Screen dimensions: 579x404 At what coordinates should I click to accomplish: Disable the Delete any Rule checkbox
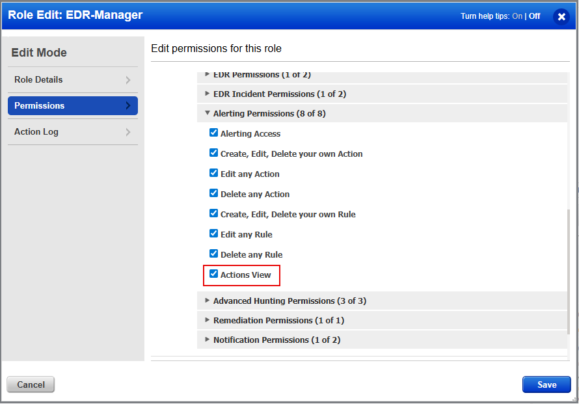pos(213,254)
